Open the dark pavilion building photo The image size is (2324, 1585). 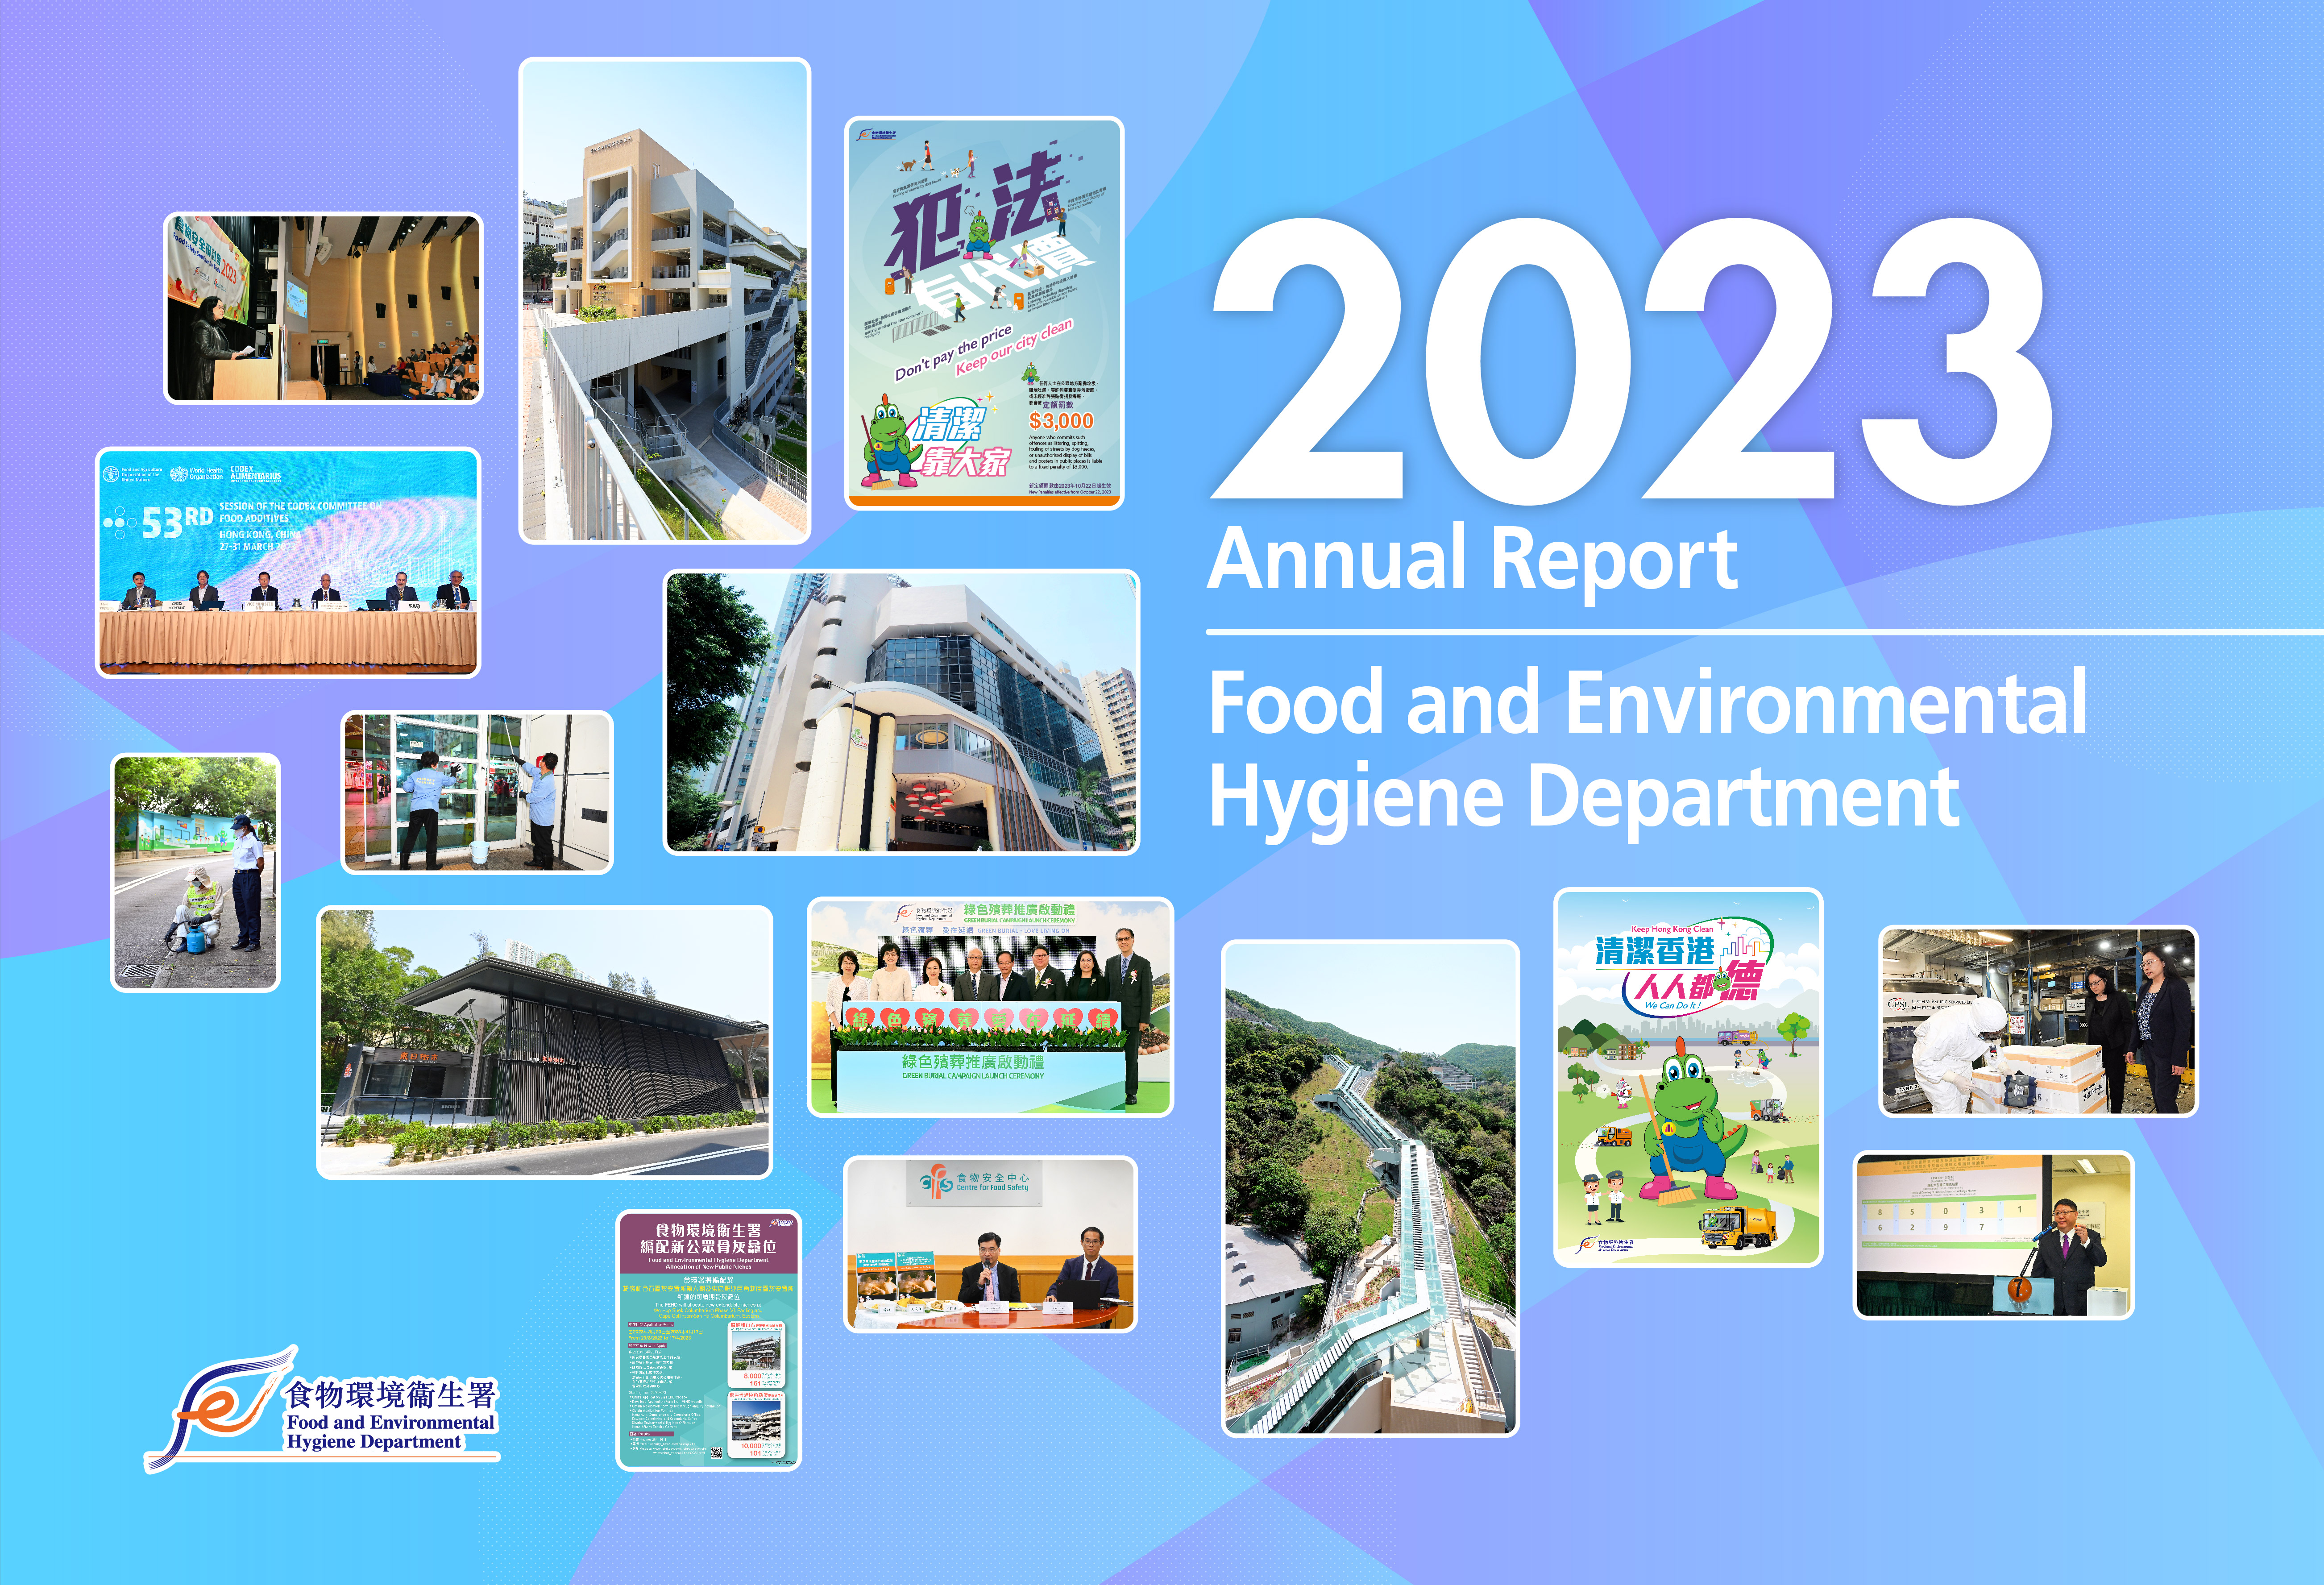[x=544, y=1042]
